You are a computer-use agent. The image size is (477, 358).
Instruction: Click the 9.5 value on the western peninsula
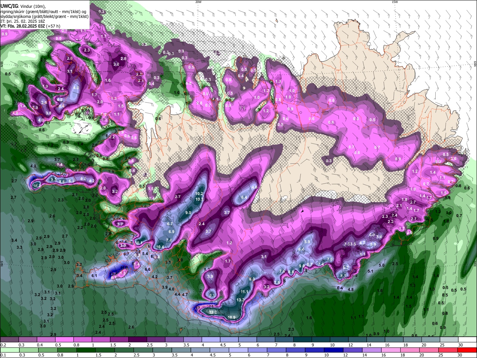pyautogui.click(x=53, y=179)
